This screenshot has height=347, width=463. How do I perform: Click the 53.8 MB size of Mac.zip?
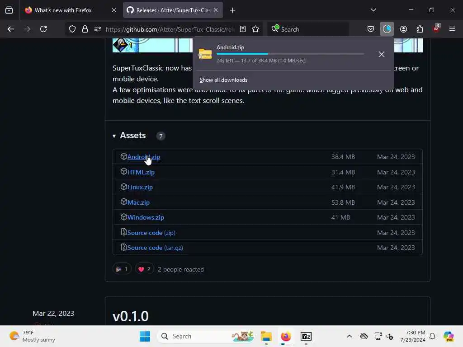(343, 202)
